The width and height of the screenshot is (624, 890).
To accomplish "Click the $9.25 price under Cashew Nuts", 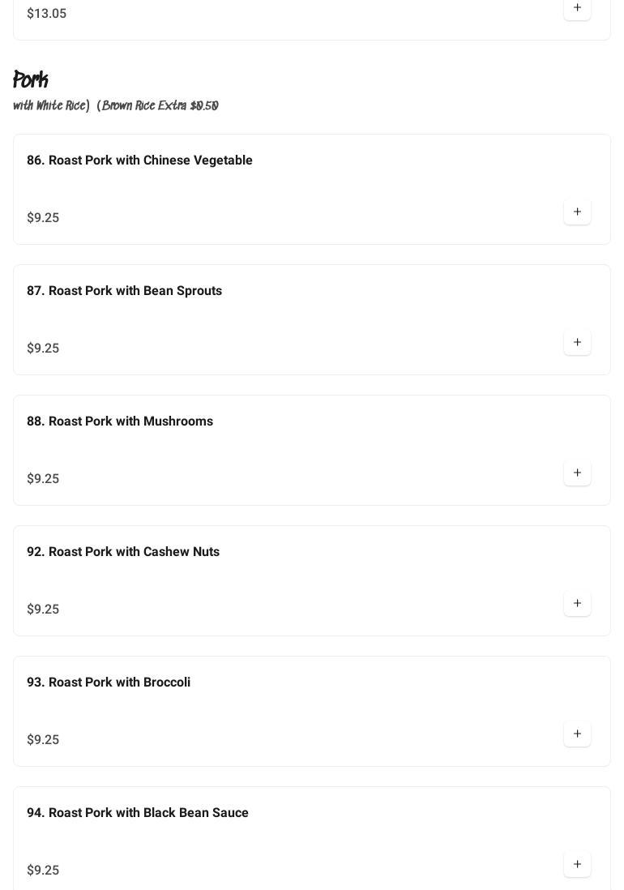I will point(43,610).
